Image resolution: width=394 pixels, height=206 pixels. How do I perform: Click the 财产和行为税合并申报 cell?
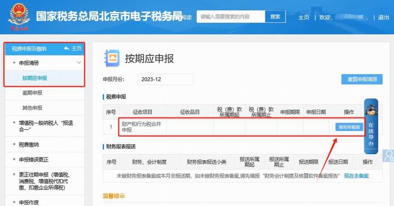[142, 127]
